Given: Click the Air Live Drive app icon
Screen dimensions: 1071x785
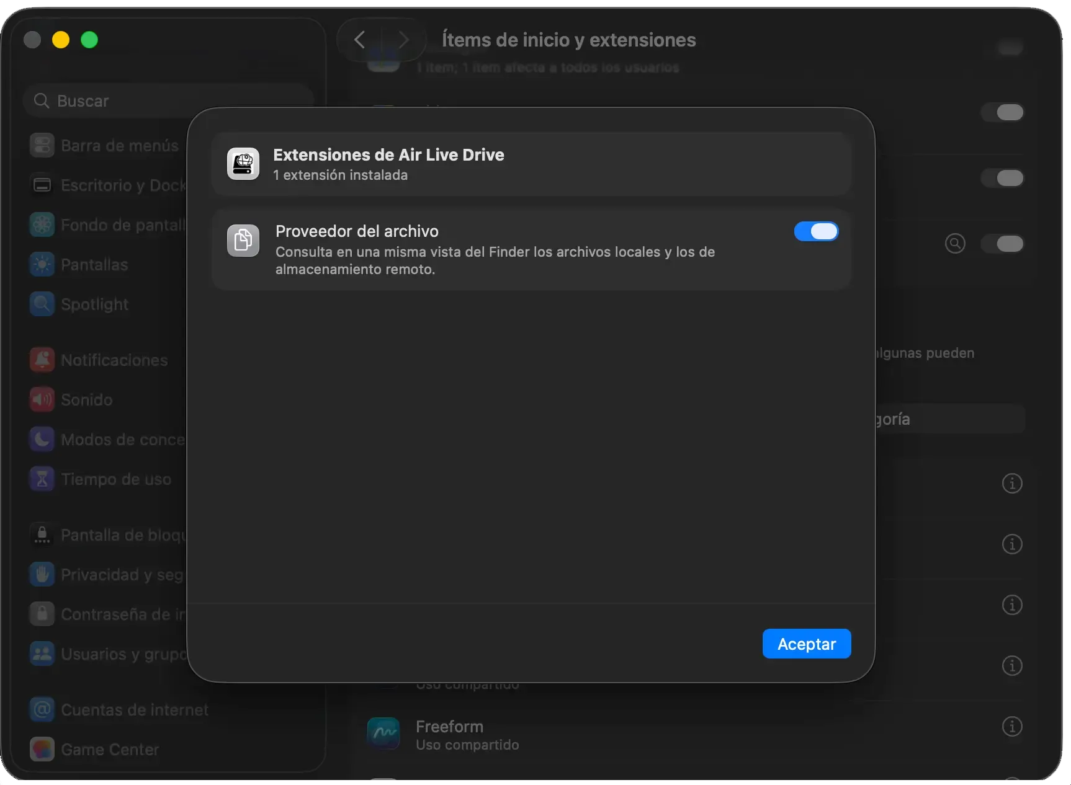Looking at the screenshot, I should point(243,164).
